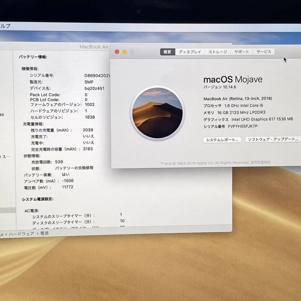Select the バッテリーの交換修理 status text
Viewport: 301px width, 301px height.
coord(74,168)
